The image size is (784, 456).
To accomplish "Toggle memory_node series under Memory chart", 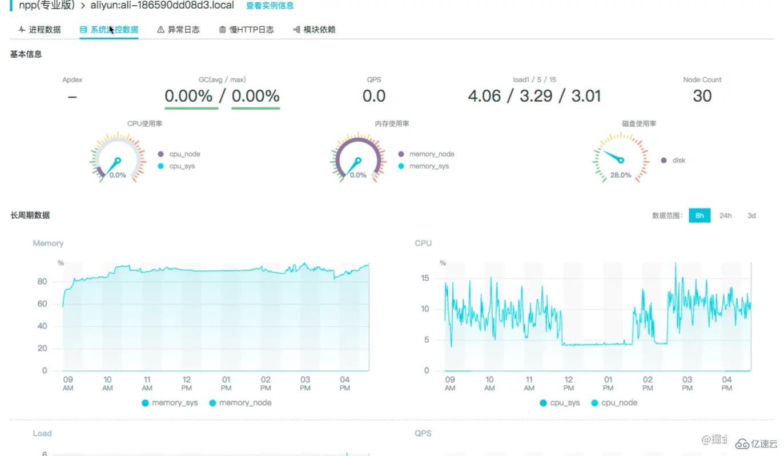I will click(x=240, y=403).
